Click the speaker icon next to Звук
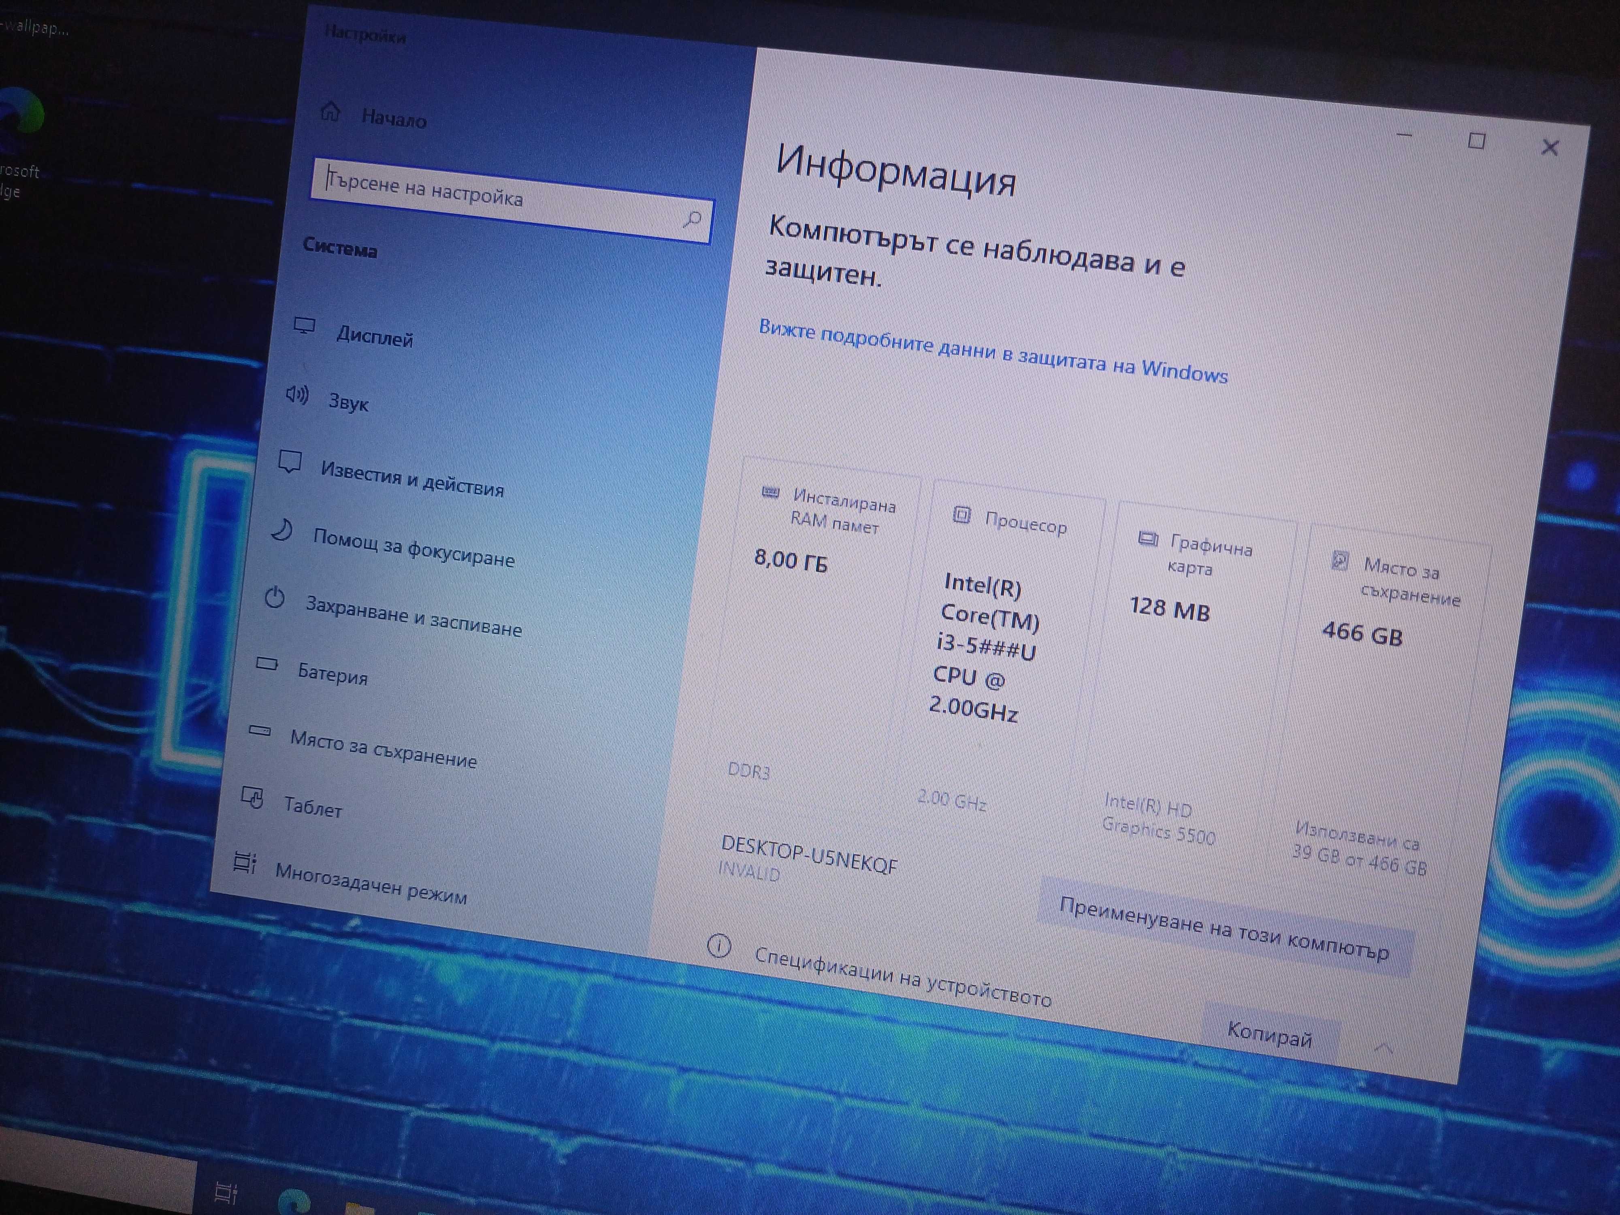This screenshot has height=1215, width=1620. [296, 395]
